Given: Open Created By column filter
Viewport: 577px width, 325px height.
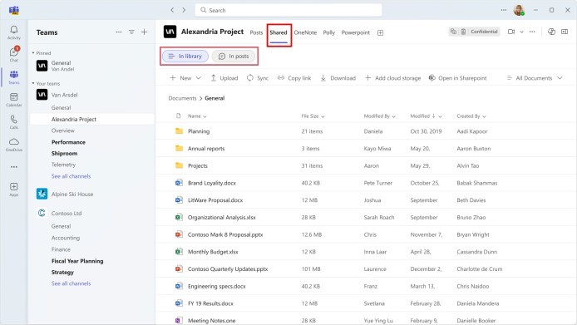Looking at the screenshot, I should pos(471,116).
